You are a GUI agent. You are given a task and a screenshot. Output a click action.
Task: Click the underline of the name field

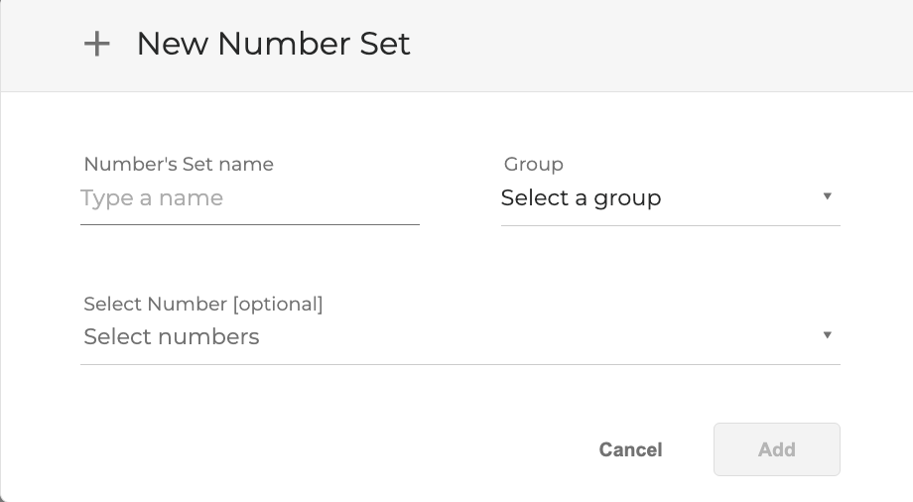[249, 224]
